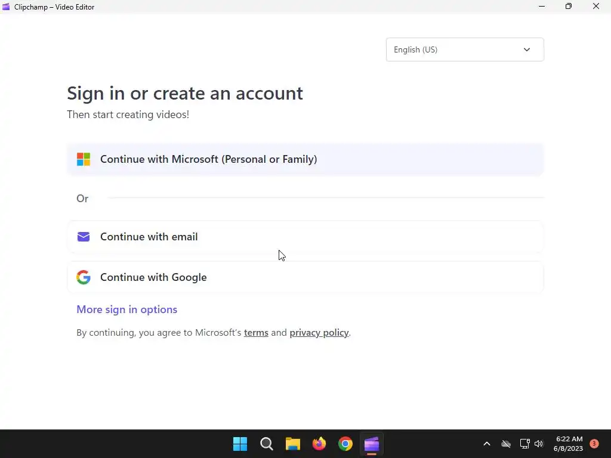The height and width of the screenshot is (458, 611).
Task: Click the 'Sign in or create an account' heading
Action: 185,94
